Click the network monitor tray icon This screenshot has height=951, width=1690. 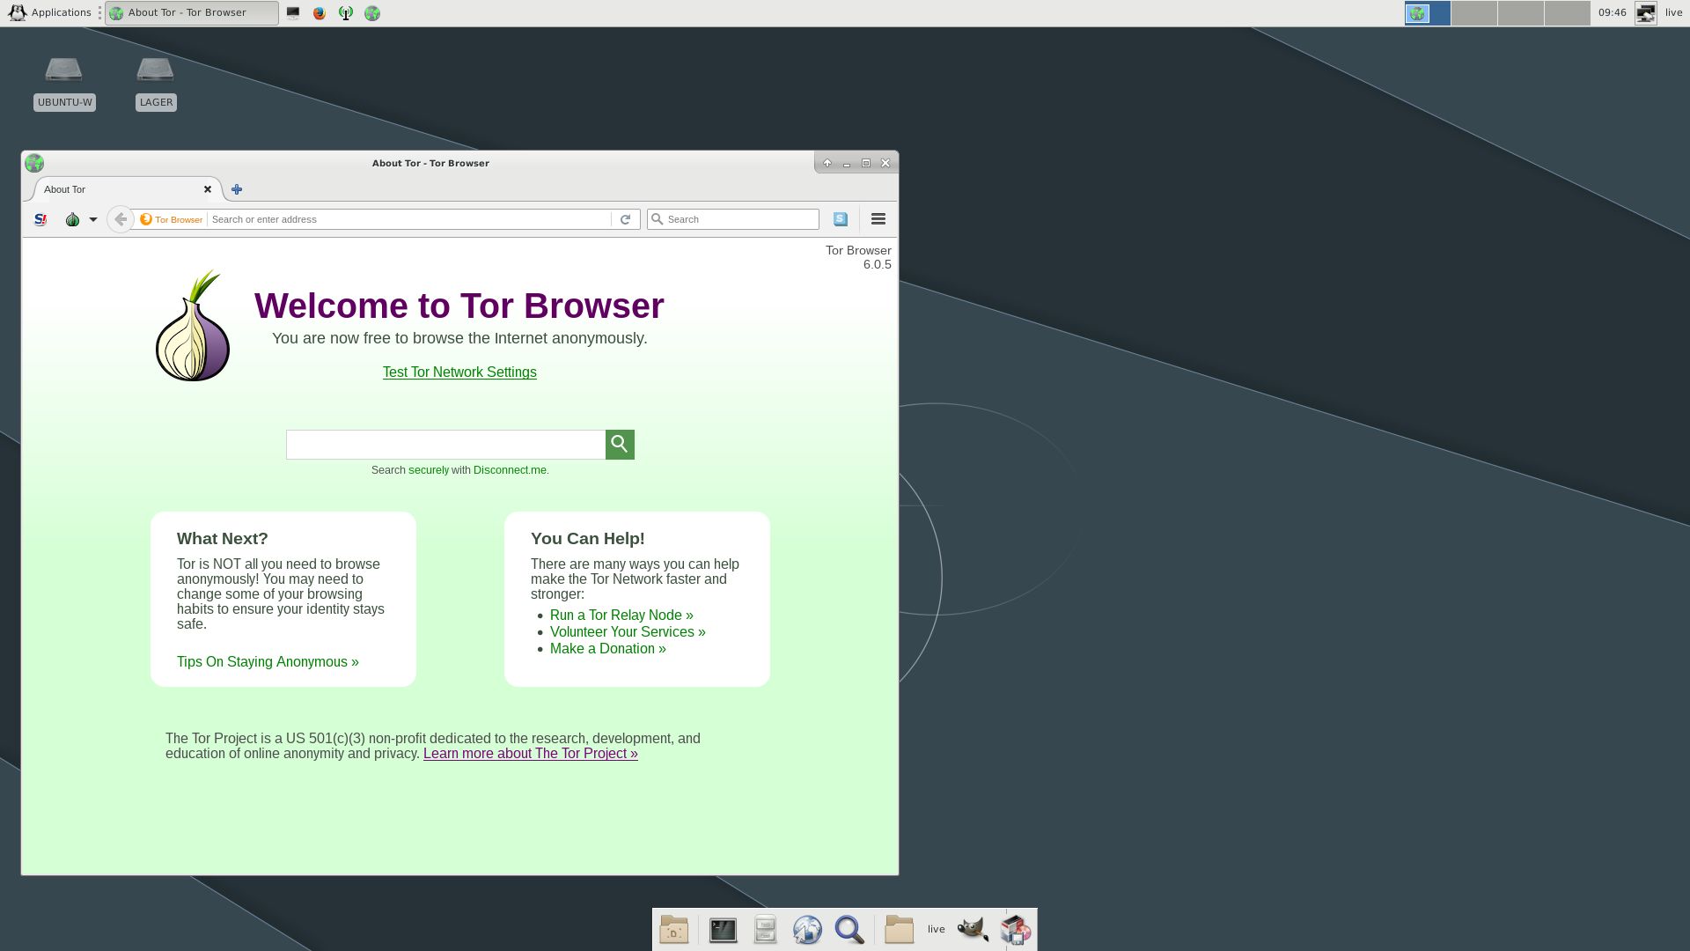(x=1646, y=13)
